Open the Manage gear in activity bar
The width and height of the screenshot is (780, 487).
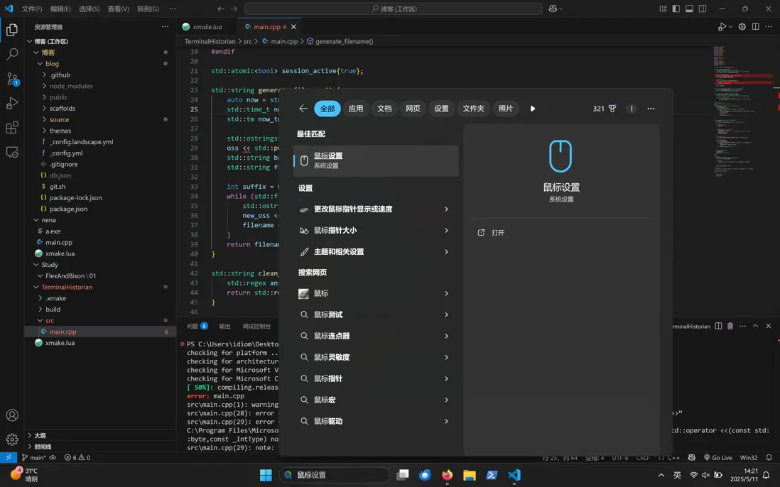(12, 439)
